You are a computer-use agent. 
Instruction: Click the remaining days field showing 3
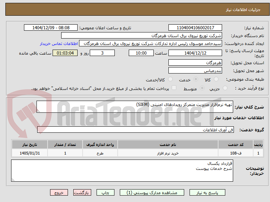tap(102, 53)
